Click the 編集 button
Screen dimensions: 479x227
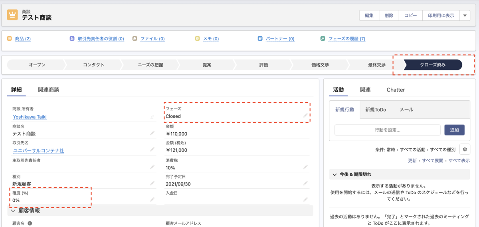[369, 16]
